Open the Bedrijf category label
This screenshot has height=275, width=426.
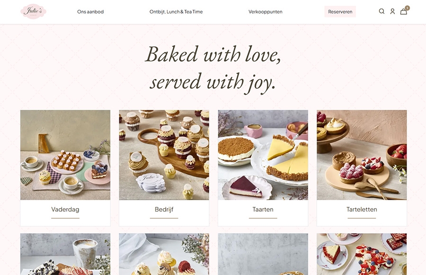pyautogui.click(x=164, y=210)
